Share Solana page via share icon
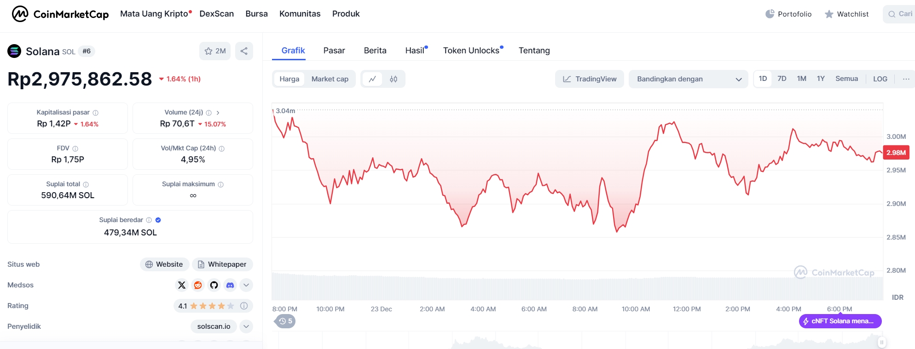This screenshot has height=349, width=915. (x=244, y=51)
